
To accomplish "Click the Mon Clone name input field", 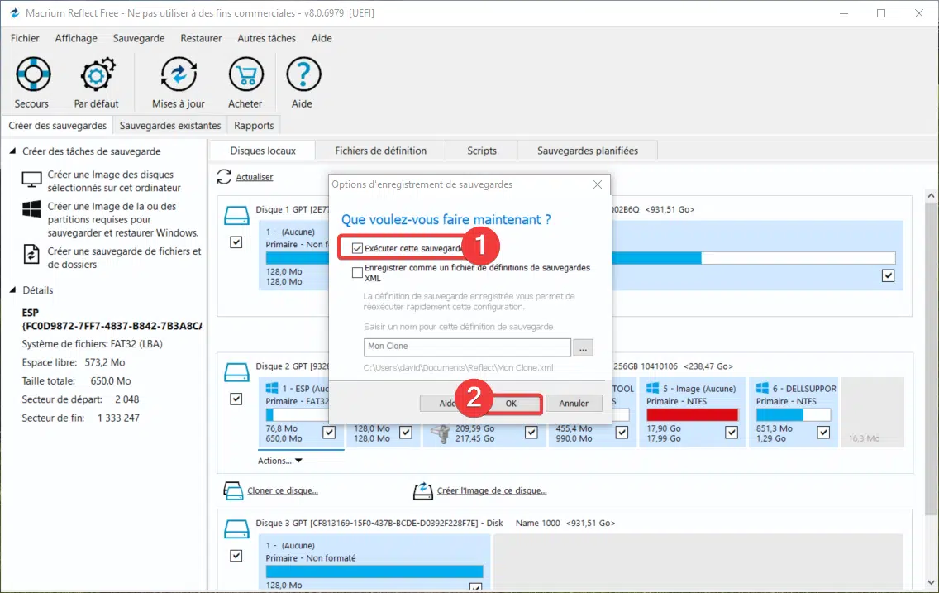I will [467, 347].
